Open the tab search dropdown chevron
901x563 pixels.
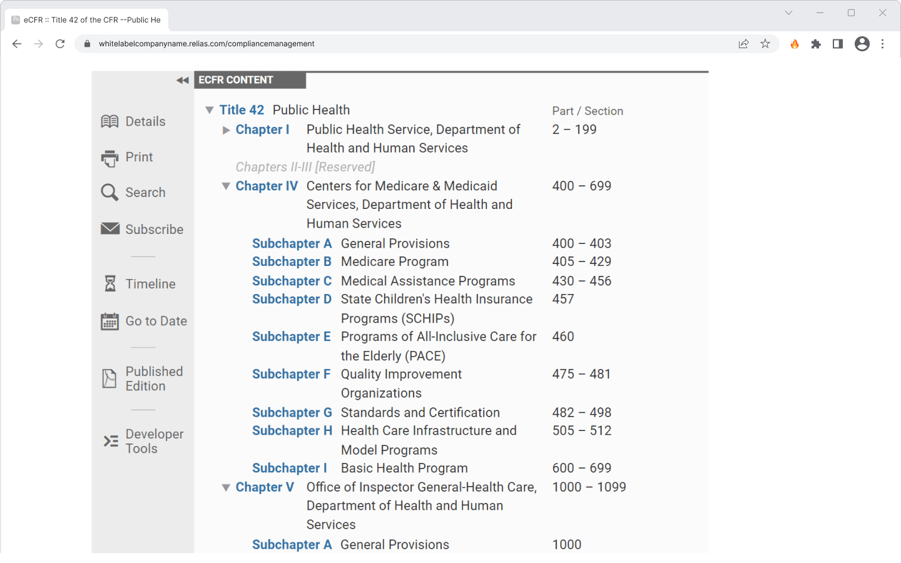[x=788, y=13]
